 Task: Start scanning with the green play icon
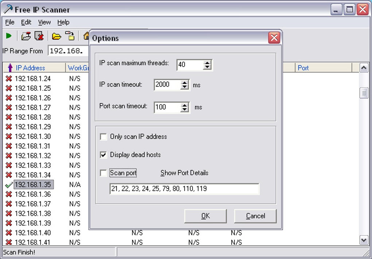click(x=9, y=36)
